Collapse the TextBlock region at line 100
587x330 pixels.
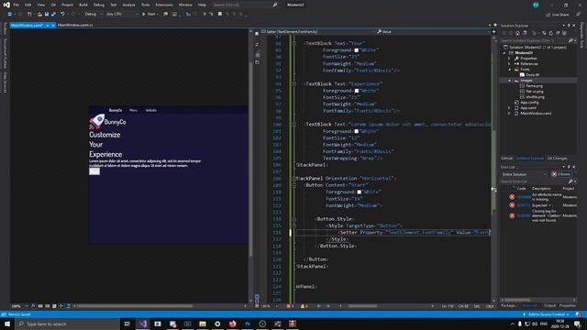tap(294, 125)
